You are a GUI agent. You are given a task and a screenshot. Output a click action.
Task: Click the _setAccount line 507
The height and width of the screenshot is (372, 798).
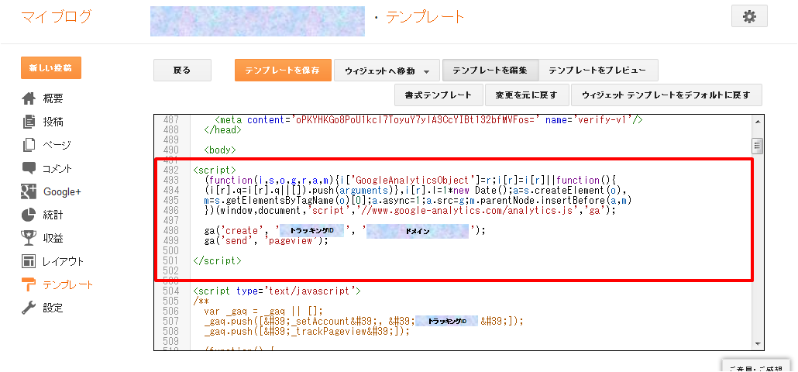point(363,321)
